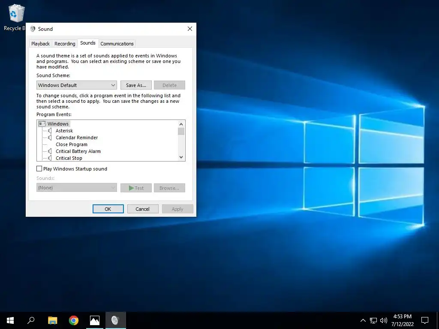
Task: Click the Sound control panel taskbar icon
Action: click(116, 320)
